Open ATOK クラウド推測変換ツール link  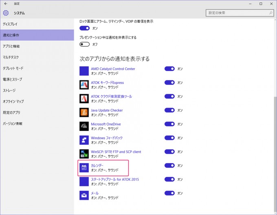tap(111, 97)
